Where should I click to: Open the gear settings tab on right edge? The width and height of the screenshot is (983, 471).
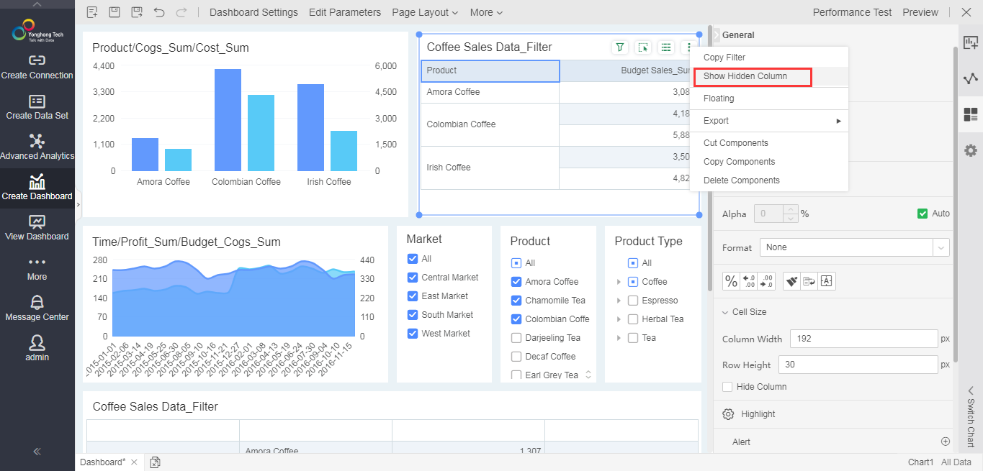971,150
